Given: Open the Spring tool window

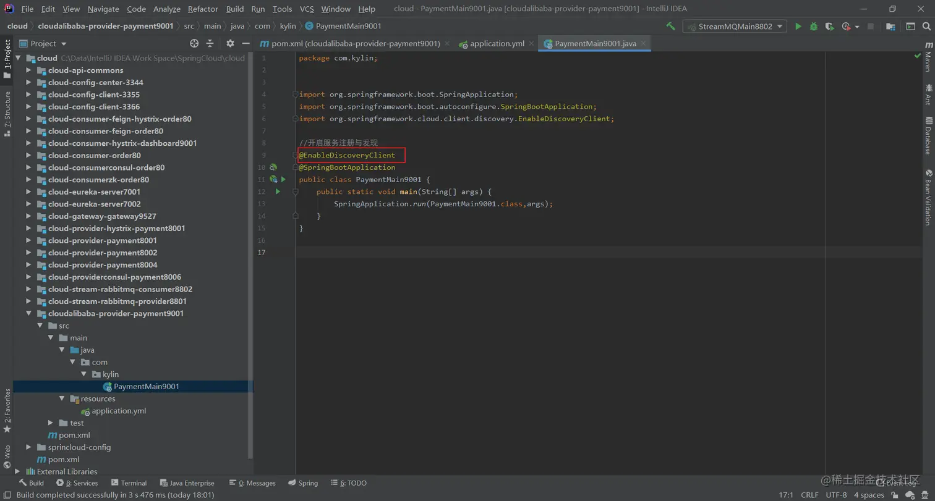Looking at the screenshot, I should click(x=302, y=483).
